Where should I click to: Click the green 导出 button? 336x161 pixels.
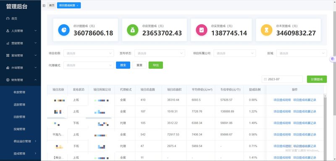point(156,65)
